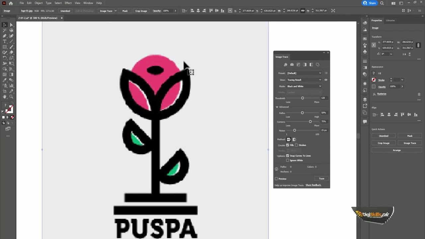Image resolution: width=425 pixels, height=239 pixels.
Task: Select the Paintbrush tool
Action: tap(11, 47)
